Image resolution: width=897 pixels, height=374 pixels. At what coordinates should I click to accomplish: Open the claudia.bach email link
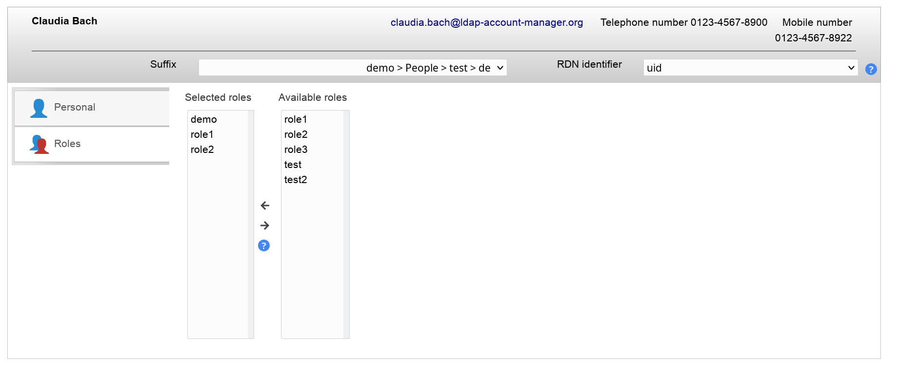pyautogui.click(x=486, y=22)
